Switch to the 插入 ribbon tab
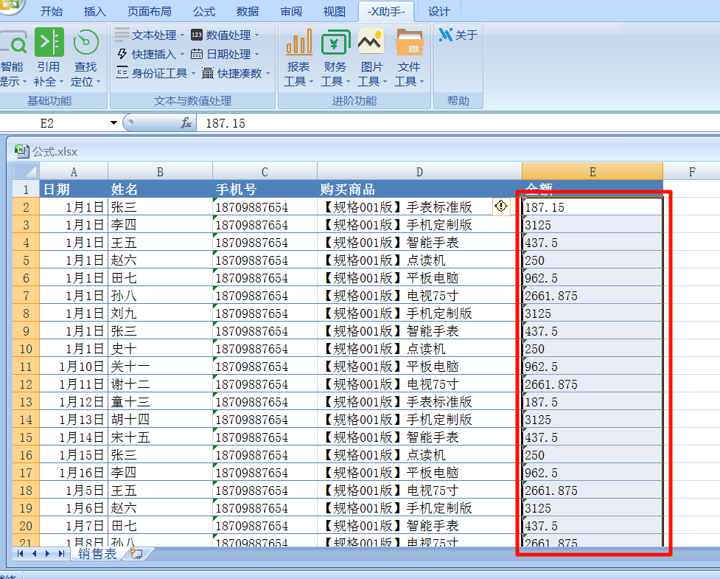The height and width of the screenshot is (579, 720). tap(95, 11)
